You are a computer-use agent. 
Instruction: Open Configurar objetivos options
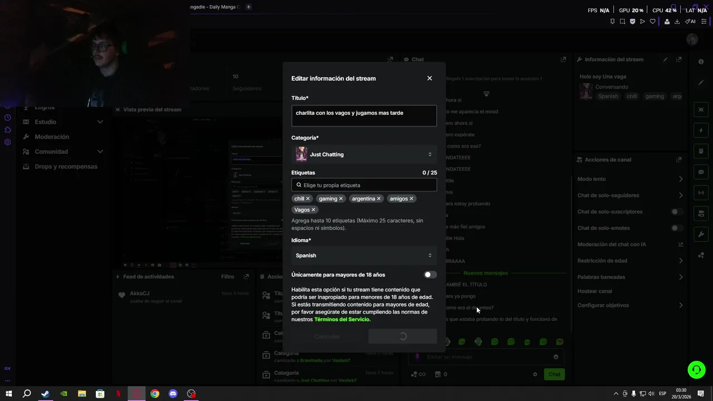(630, 305)
